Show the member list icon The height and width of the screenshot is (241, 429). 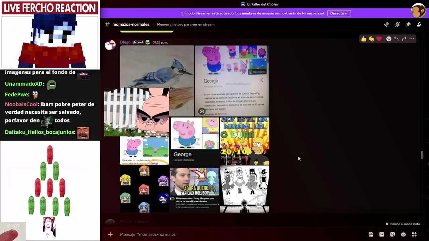click(x=419, y=24)
